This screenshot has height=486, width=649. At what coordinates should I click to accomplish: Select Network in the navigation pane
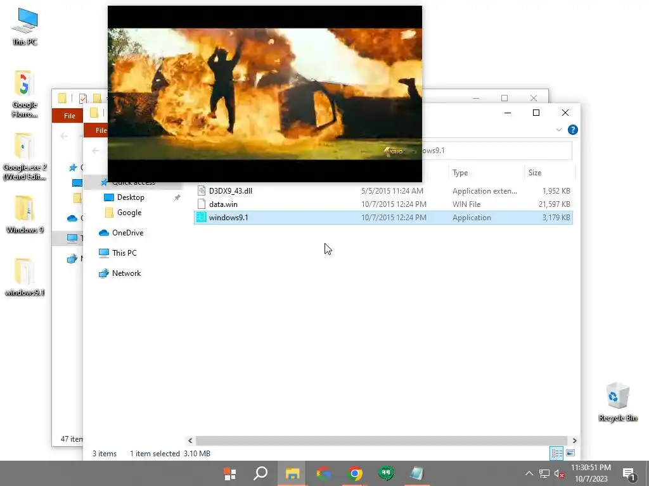pos(126,273)
